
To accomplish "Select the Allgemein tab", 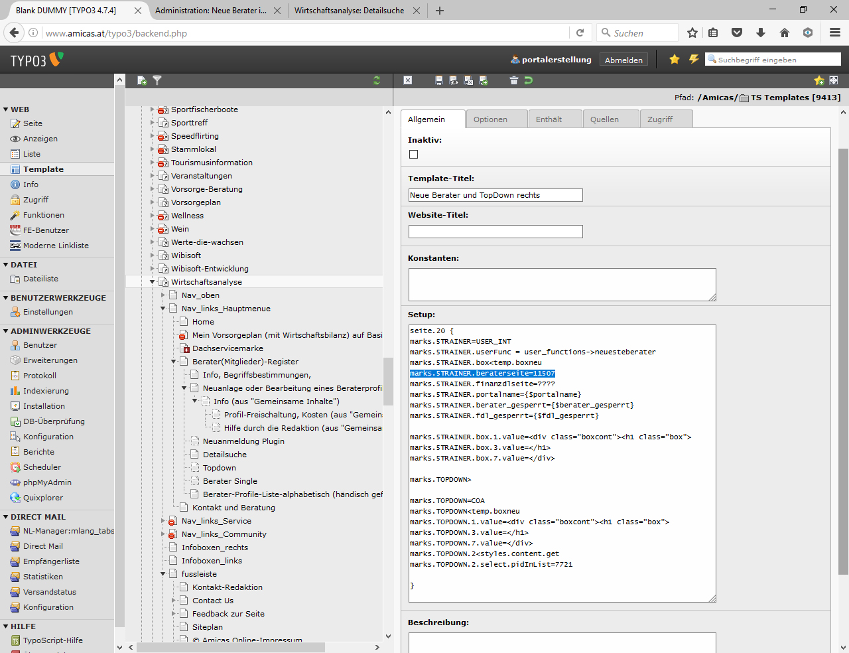I will [x=432, y=119].
